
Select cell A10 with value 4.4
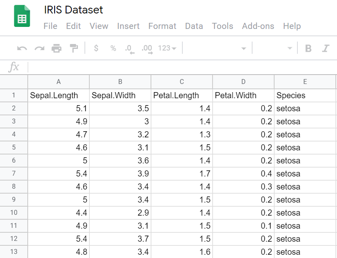[58, 213]
